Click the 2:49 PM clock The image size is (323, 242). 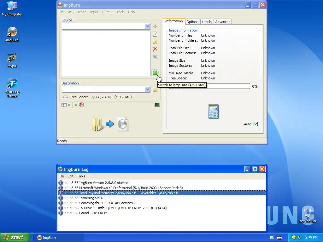point(311,237)
